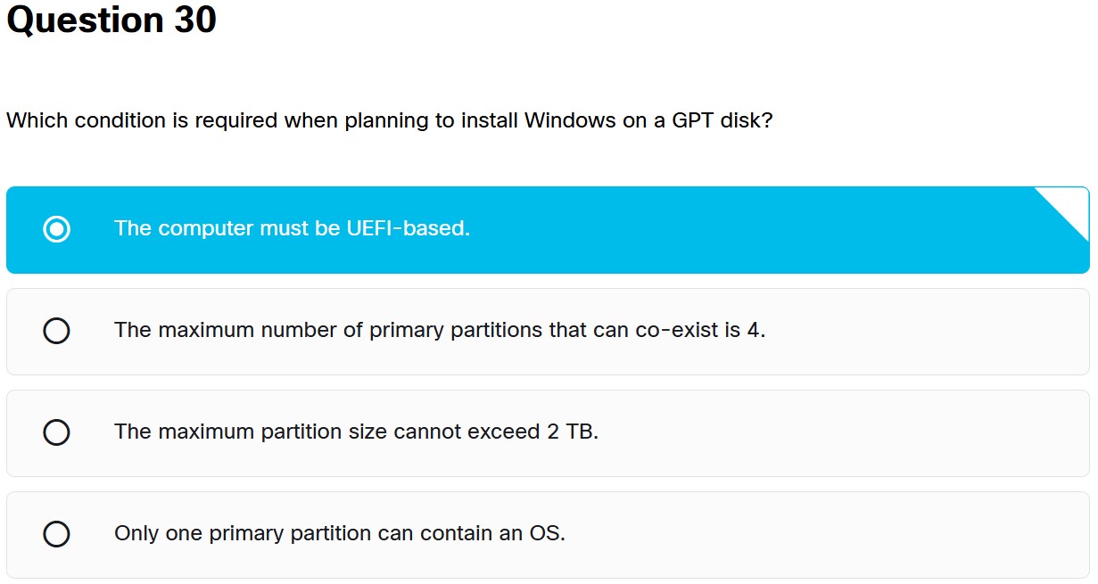Click the answer about maximum primary partitions
The width and height of the screenshot is (1098, 584).
point(535,331)
